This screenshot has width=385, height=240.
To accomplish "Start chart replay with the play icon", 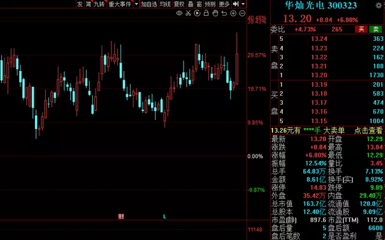I will 197,13.
